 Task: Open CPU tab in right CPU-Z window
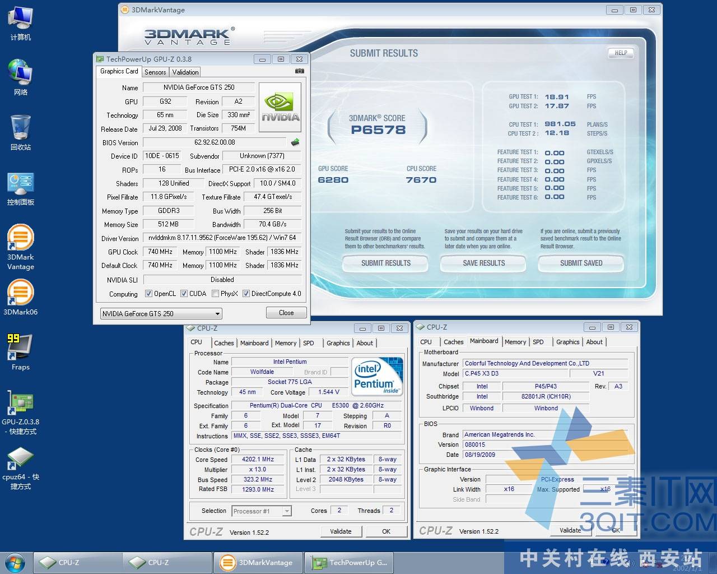tap(426, 342)
